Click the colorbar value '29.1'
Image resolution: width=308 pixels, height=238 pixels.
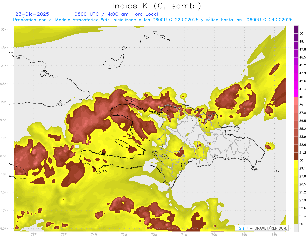pyautogui.click(x=303, y=168)
